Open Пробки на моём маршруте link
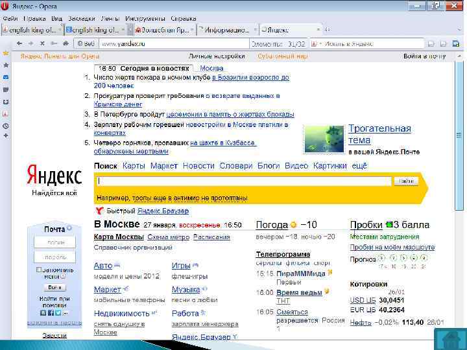Screen dimensions: 467x350 (x=392, y=247)
